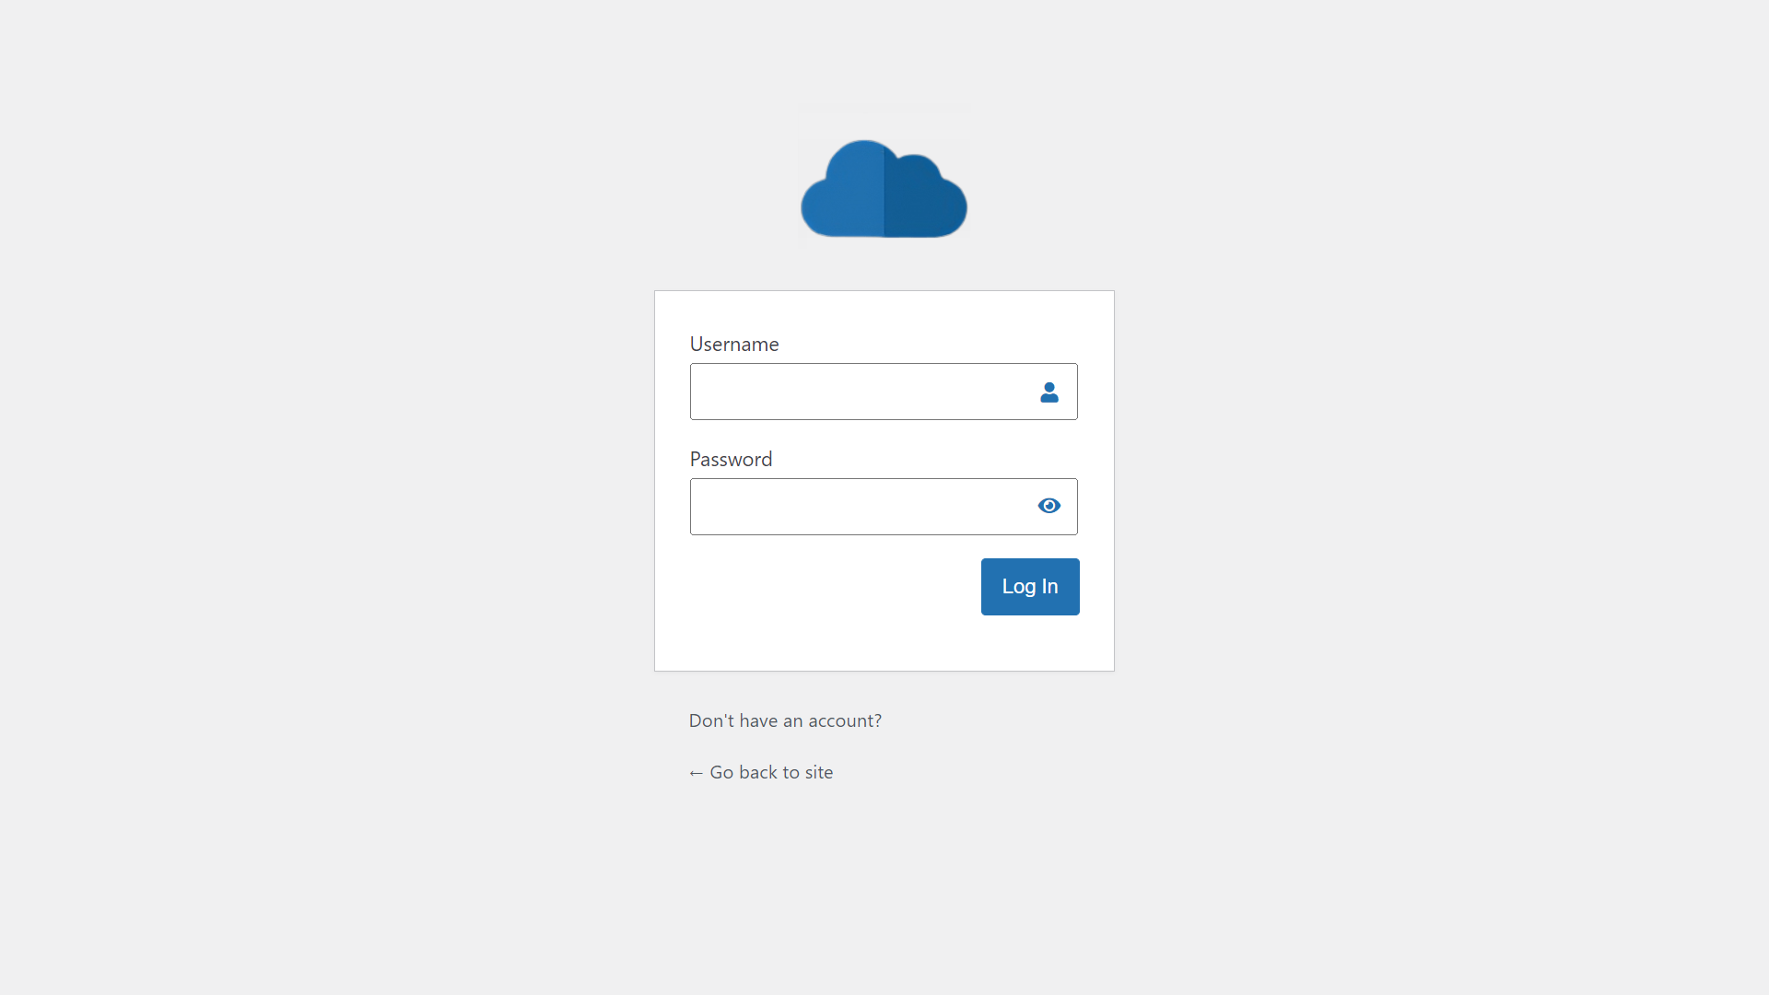The image size is (1769, 995).
Task: Submit the form with Log In
Action: 1030,587
